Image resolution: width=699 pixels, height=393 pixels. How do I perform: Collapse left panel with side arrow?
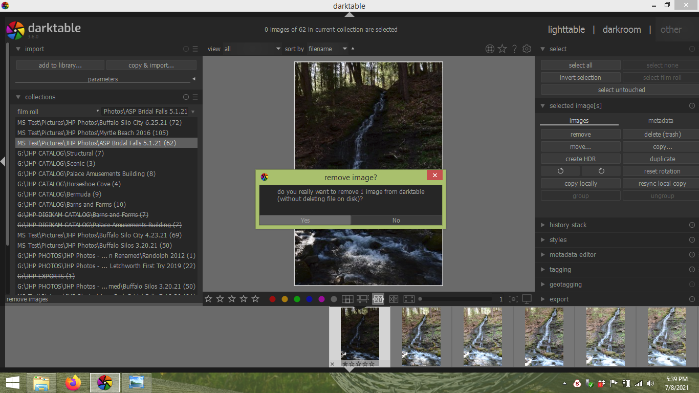[3, 162]
